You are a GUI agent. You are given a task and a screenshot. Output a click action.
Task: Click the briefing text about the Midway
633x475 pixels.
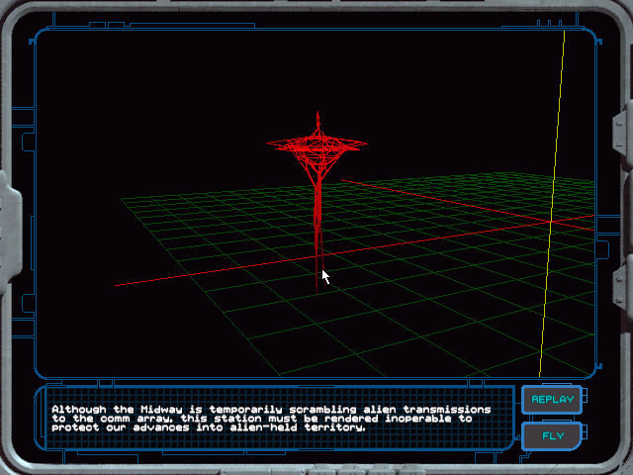pos(271,419)
